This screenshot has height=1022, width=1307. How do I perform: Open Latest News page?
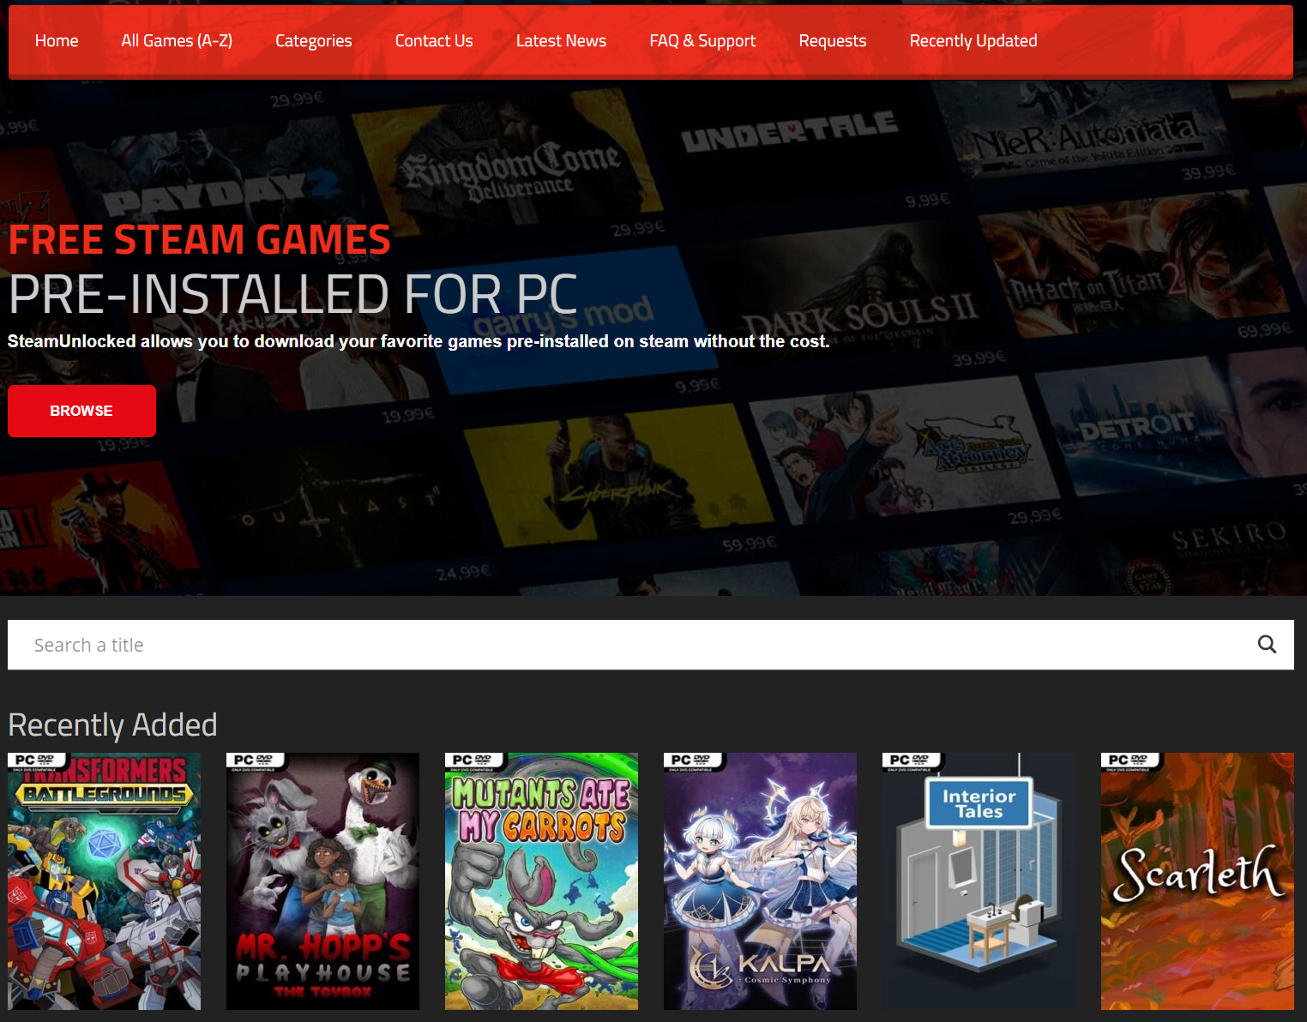(x=561, y=41)
